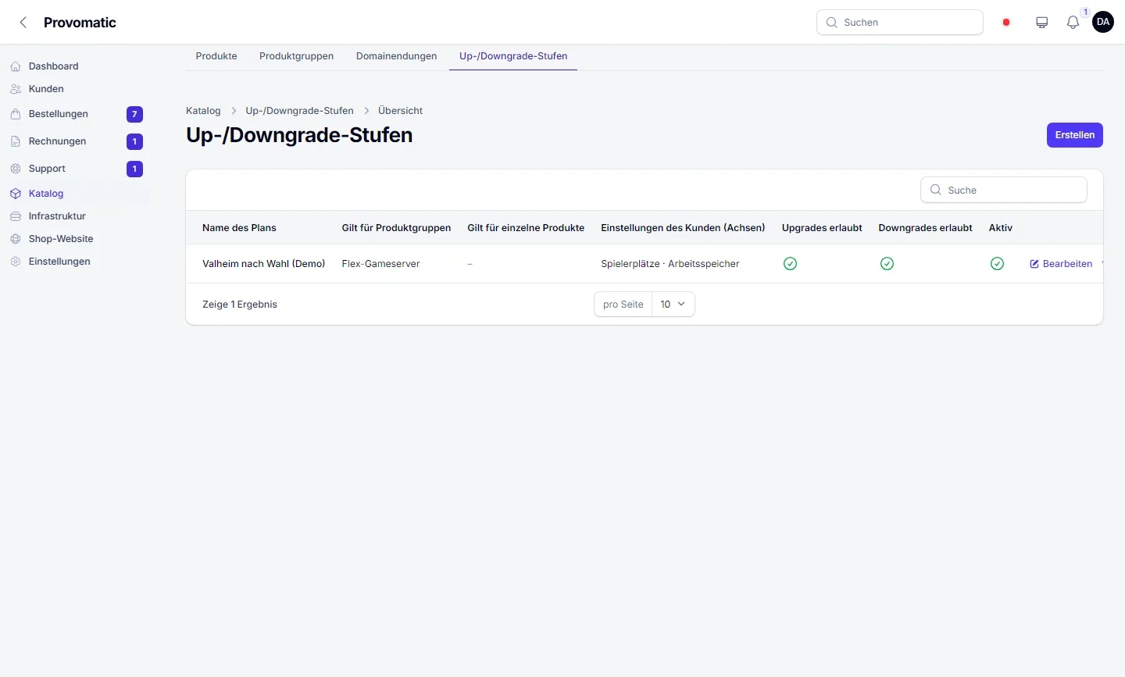
Task: Open Bestellungen in the sidebar
Action: coord(59,114)
